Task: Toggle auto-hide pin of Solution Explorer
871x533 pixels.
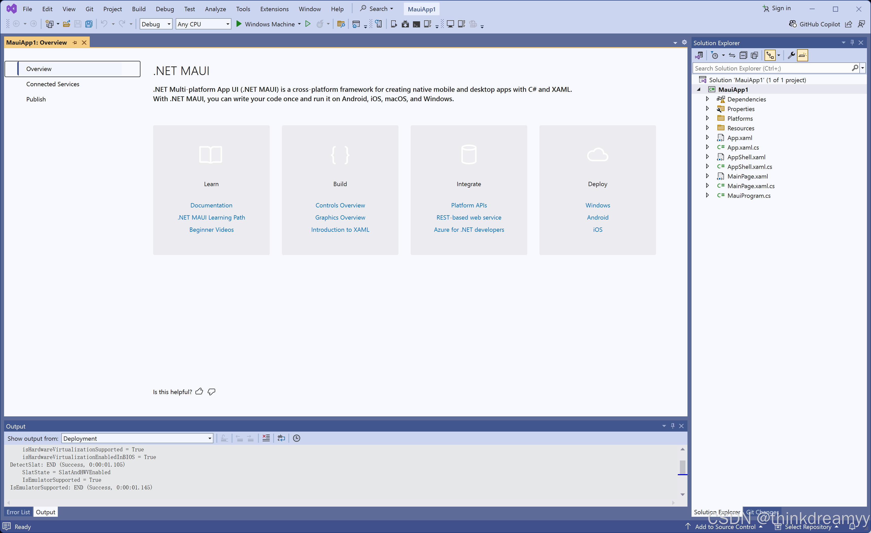Action: coord(852,42)
